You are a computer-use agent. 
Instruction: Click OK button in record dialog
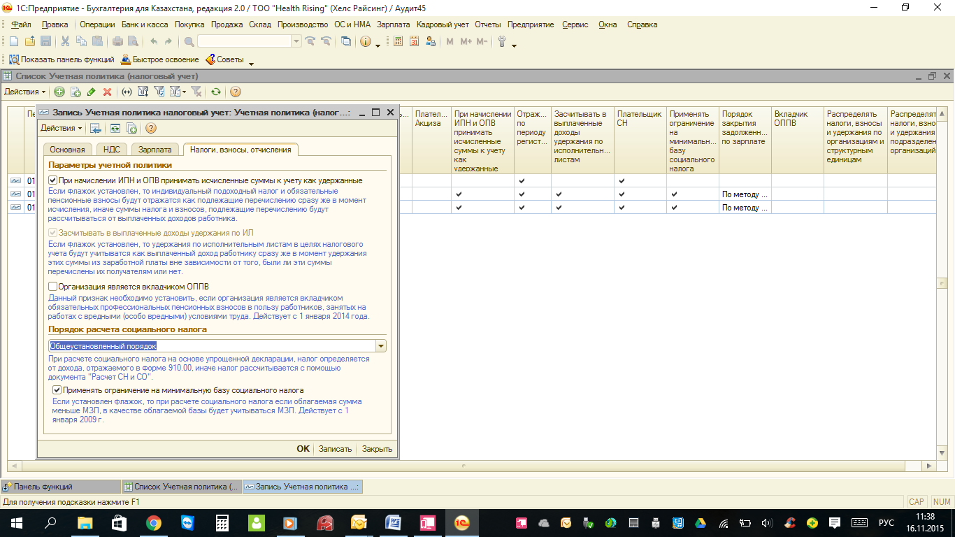click(x=303, y=449)
